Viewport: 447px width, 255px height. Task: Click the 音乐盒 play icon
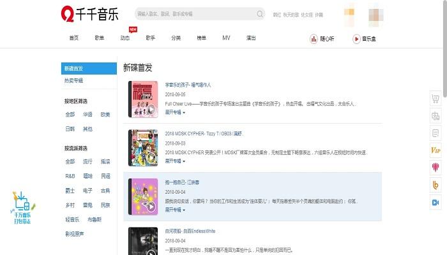click(356, 39)
